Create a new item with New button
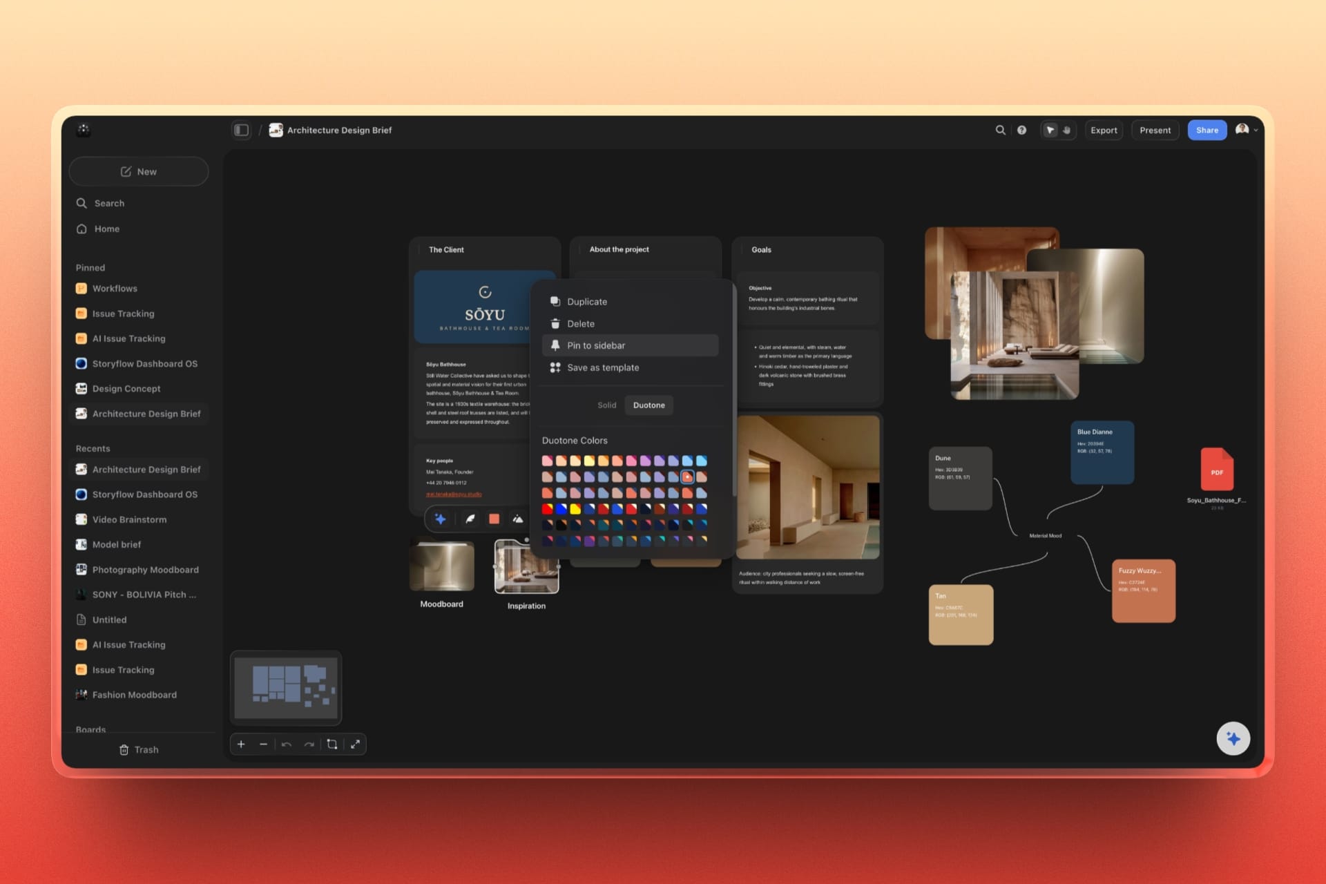This screenshot has width=1326, height=884. pos(139,171)
